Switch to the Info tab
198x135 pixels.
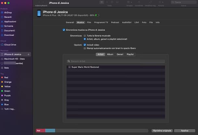coord(157,22)
